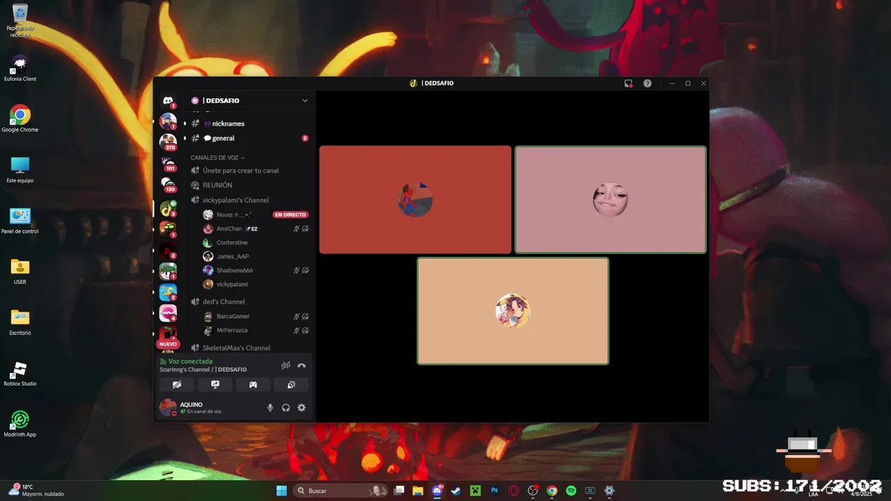Select Eufonia Client desktop shortcut

(x=20, y=68)
